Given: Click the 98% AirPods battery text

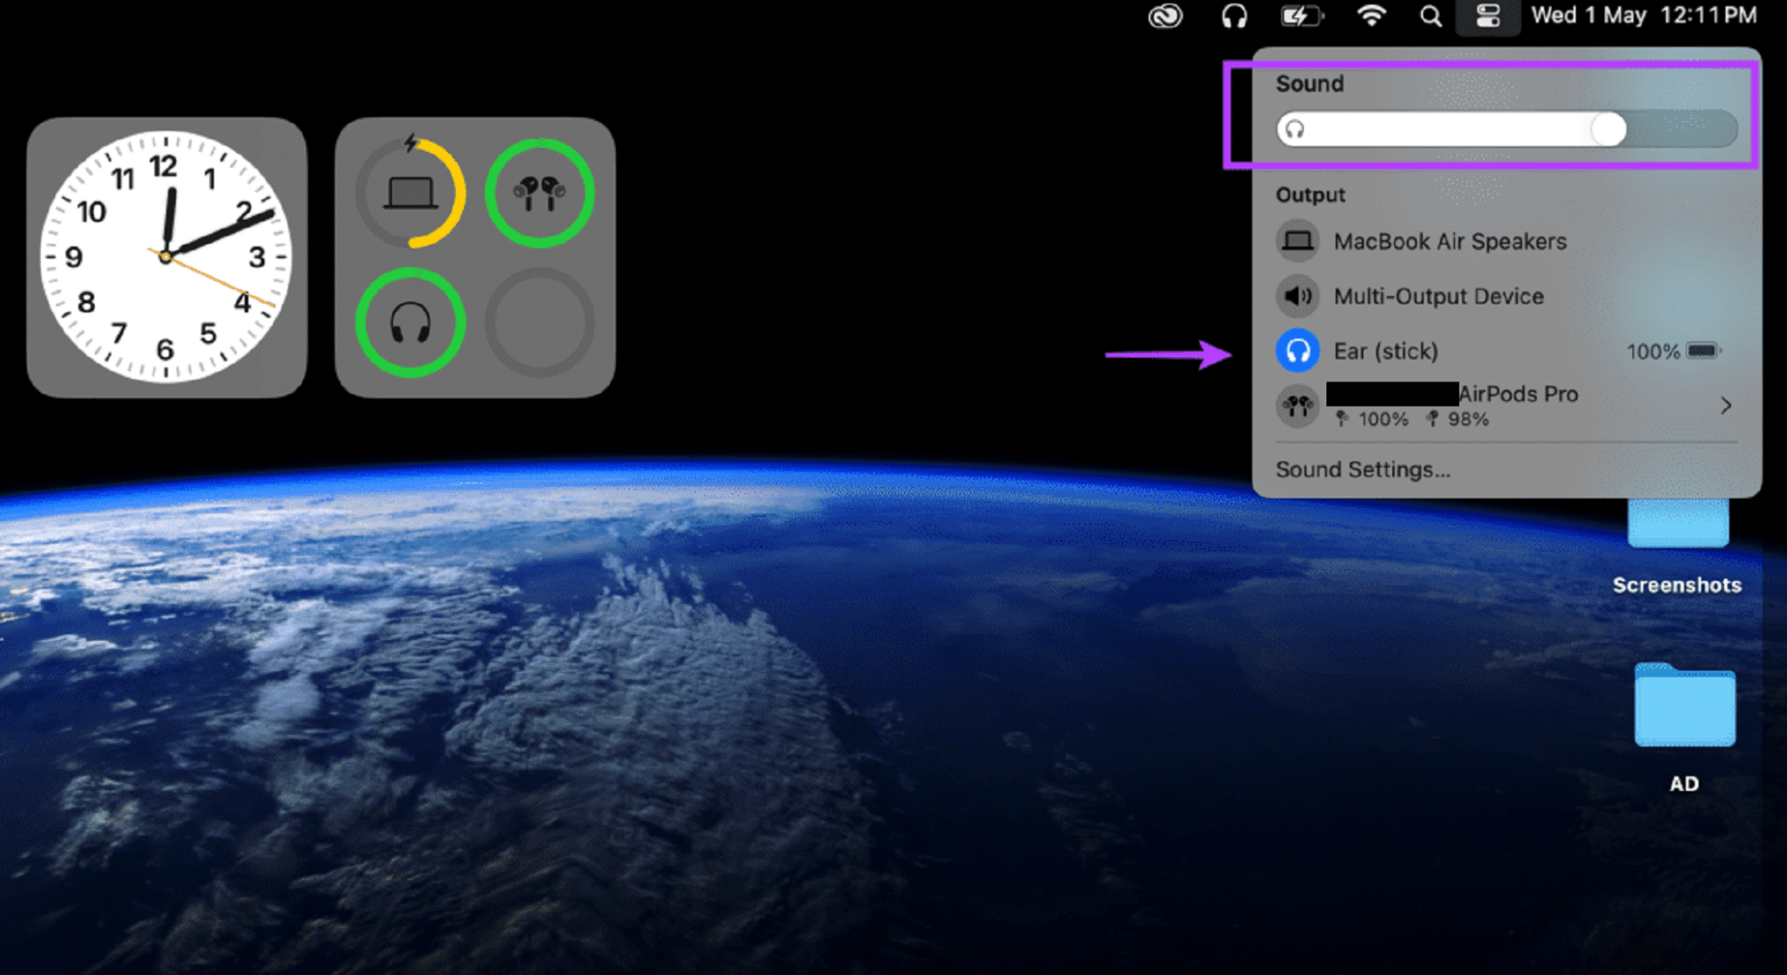Looking at the screenshot, I should click(1468, 420).
